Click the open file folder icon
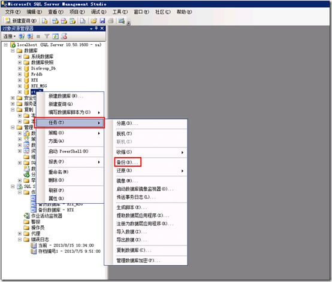Image resolution: width=332 pixels, height=282 pixels. pyautogui.click(x=94, y=21)
